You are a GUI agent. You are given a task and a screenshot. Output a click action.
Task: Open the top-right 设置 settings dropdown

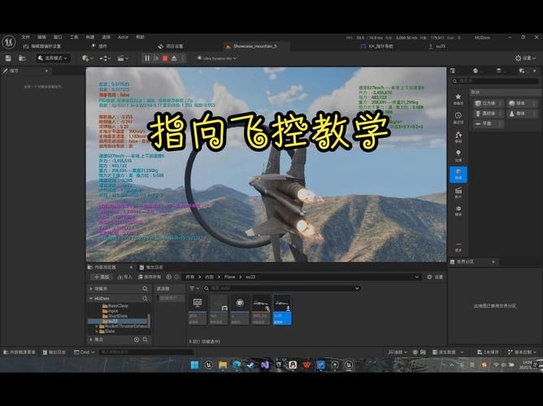pos(525,58)
